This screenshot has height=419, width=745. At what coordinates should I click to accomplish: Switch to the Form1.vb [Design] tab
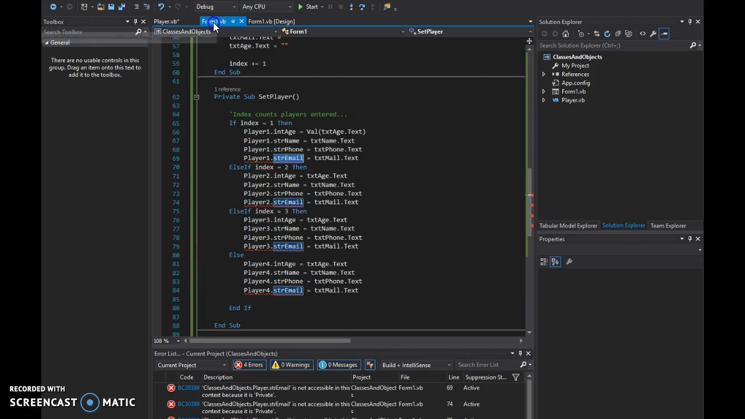pos(271,22)
